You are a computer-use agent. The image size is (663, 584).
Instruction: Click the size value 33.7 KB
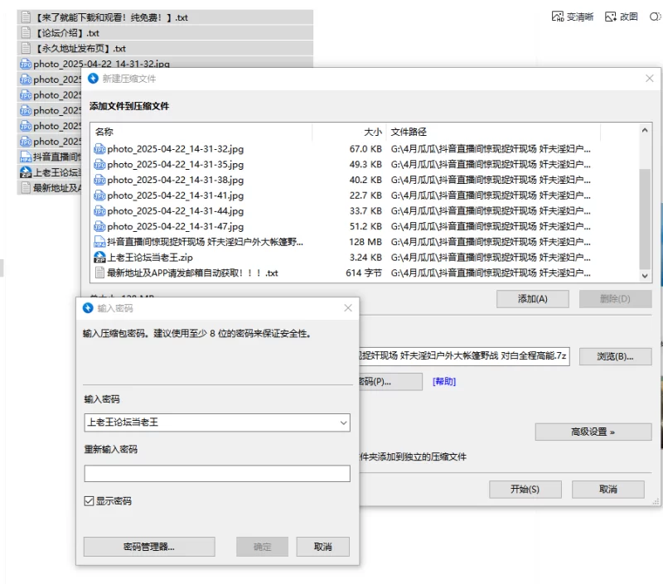(365, 211)
